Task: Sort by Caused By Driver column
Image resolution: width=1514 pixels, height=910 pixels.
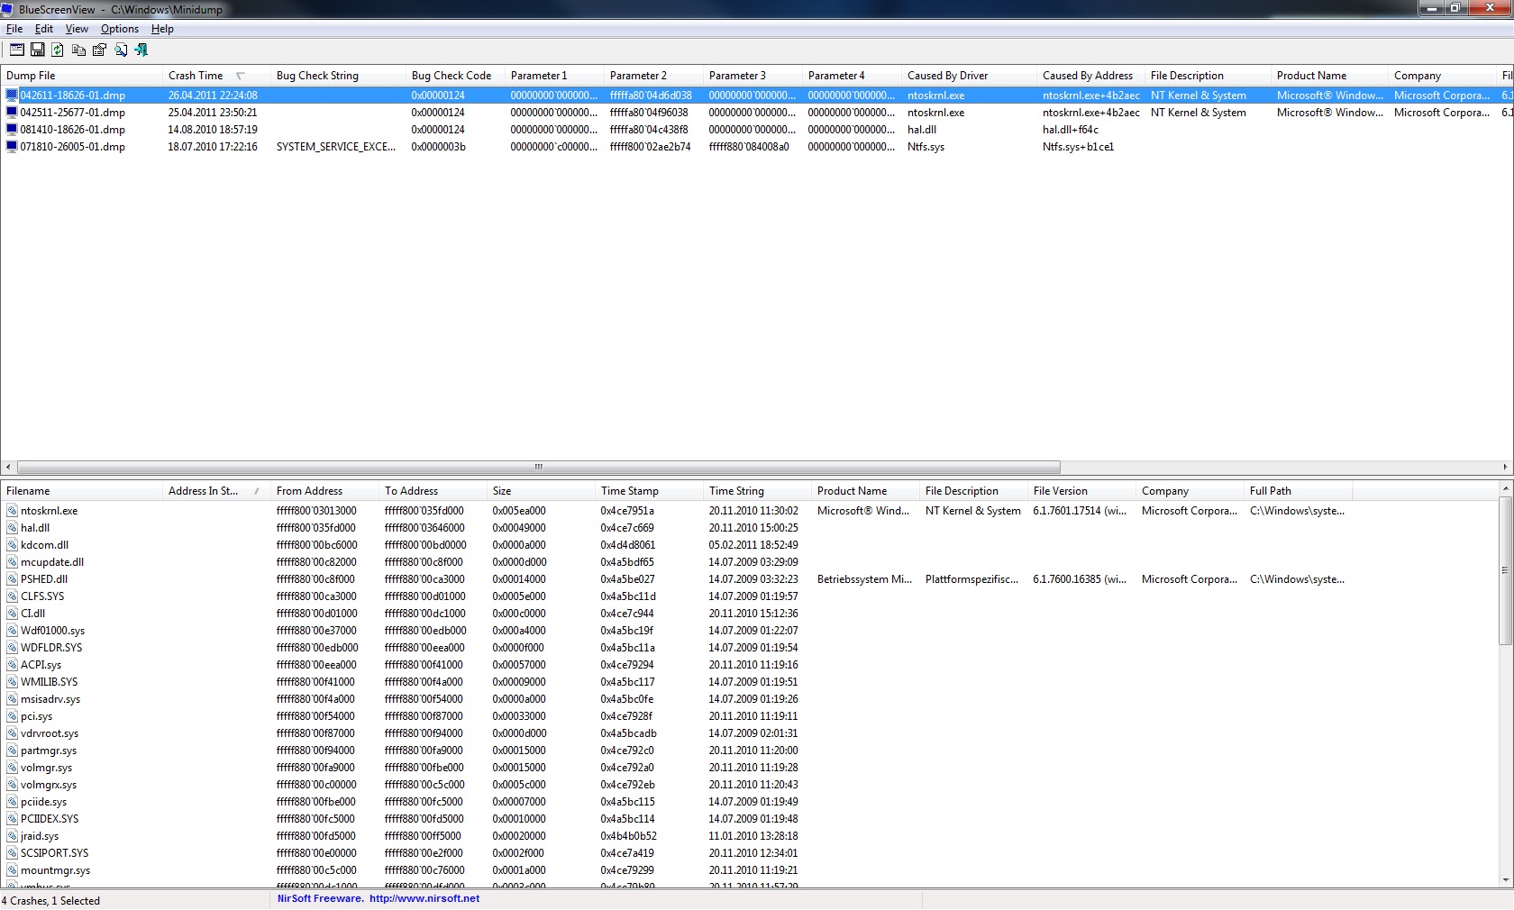Action: 969,76
